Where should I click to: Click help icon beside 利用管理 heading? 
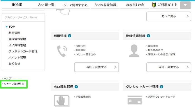70,36
